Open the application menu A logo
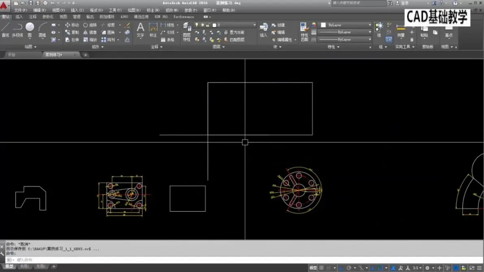This screenshot has width=484, height=272. click(x=4, y=5)
